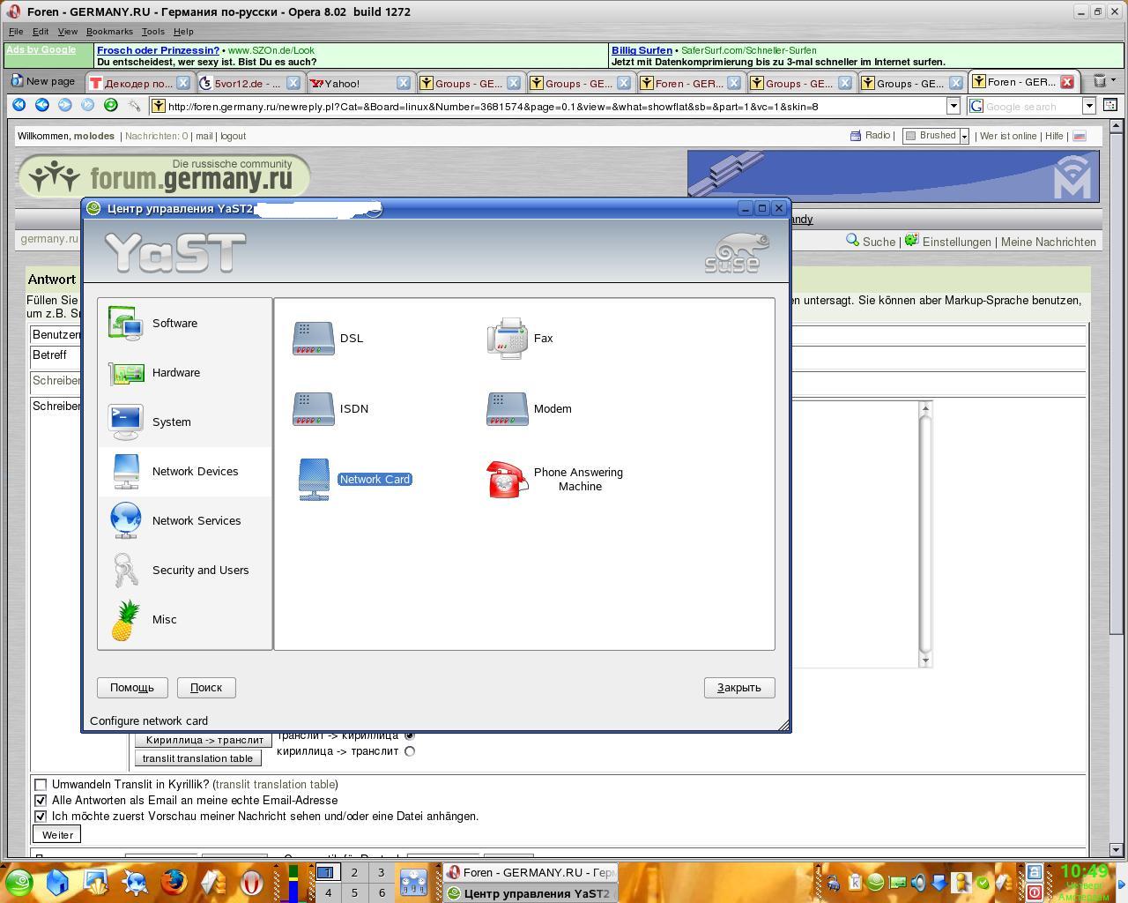Image resolution: width=1128 pixels, height=903 pixels.
Task: Select Security and Users category
Action: click(184, 570)
